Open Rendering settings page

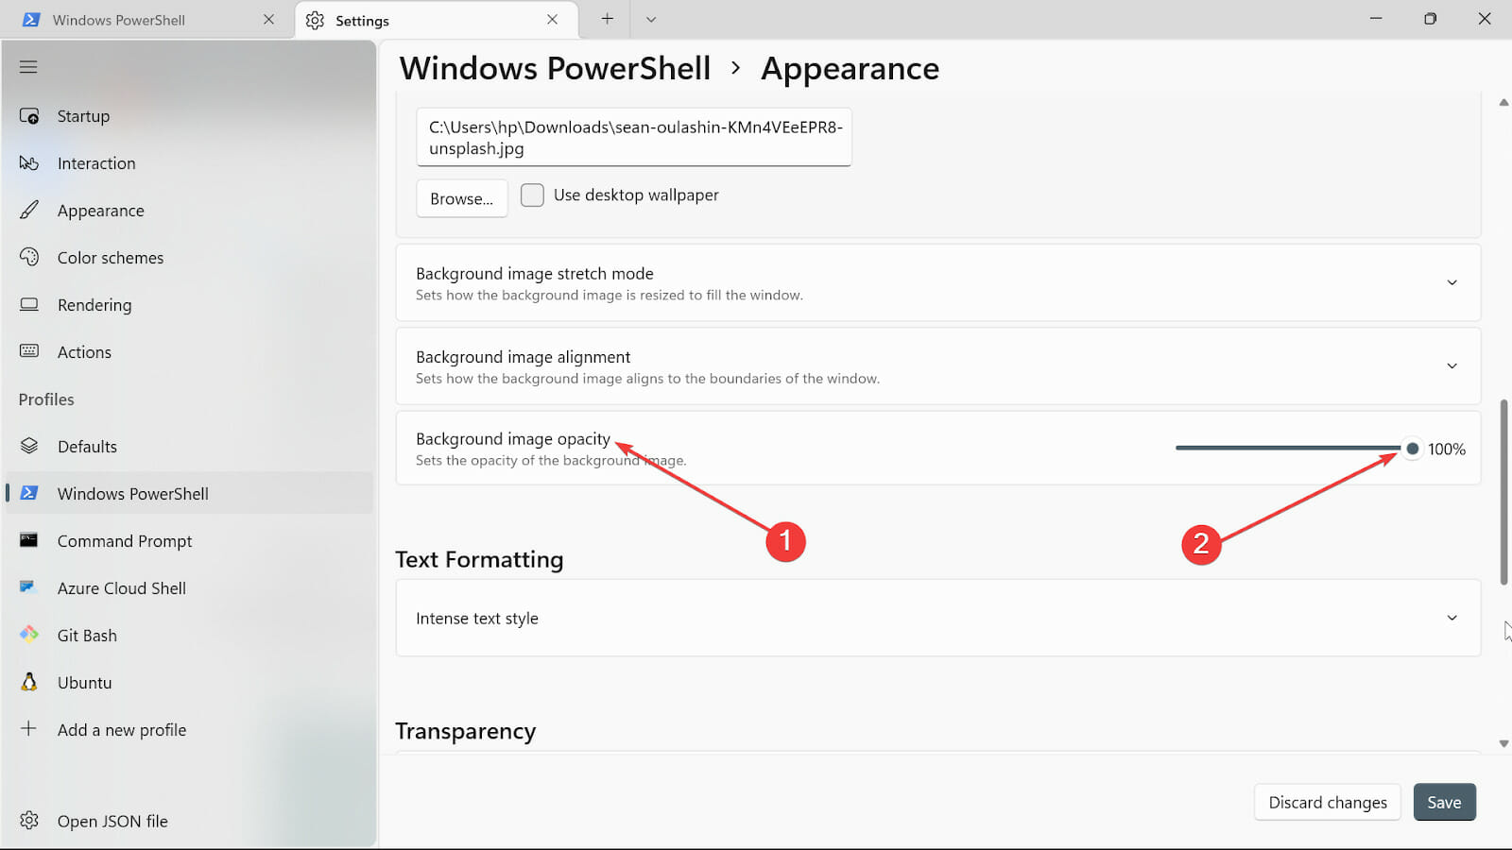[x=189, y=305]
